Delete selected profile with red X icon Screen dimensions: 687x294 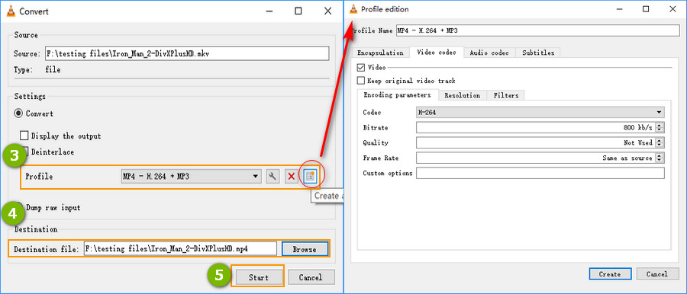292,176
